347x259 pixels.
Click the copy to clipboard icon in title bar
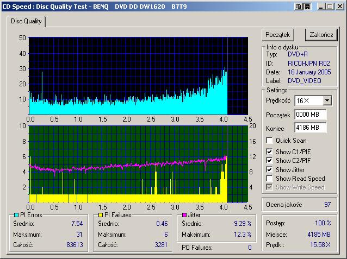point(298,7)
